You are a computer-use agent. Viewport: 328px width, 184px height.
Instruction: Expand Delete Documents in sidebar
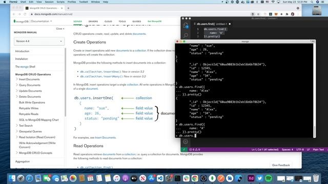click(x=17, y=97)
